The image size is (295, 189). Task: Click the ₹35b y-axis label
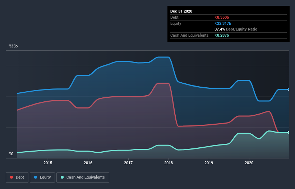[x=13, y=46]
